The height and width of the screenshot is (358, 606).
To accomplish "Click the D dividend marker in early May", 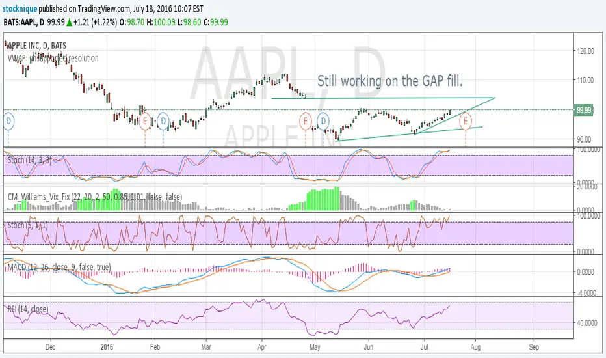I will pos(323,121).
